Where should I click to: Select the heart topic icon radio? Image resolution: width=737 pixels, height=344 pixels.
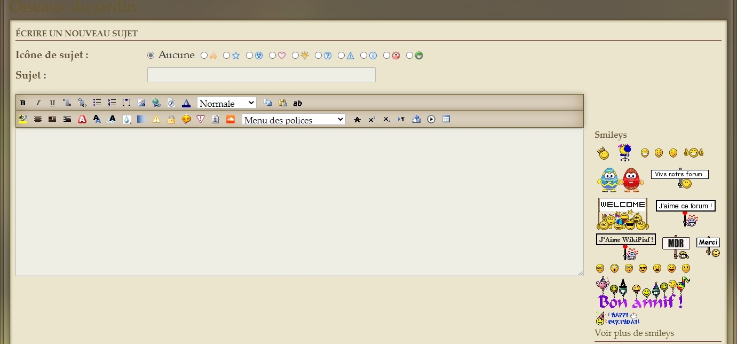pos(273,55)
